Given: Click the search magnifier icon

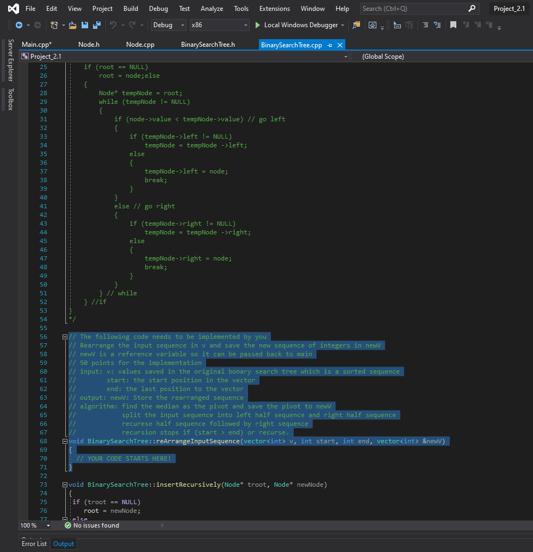Looking at the screenshot, I should click(472, 8).
